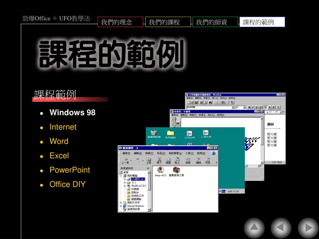Click the New document icon in WordPad

(x=188, y=102)
